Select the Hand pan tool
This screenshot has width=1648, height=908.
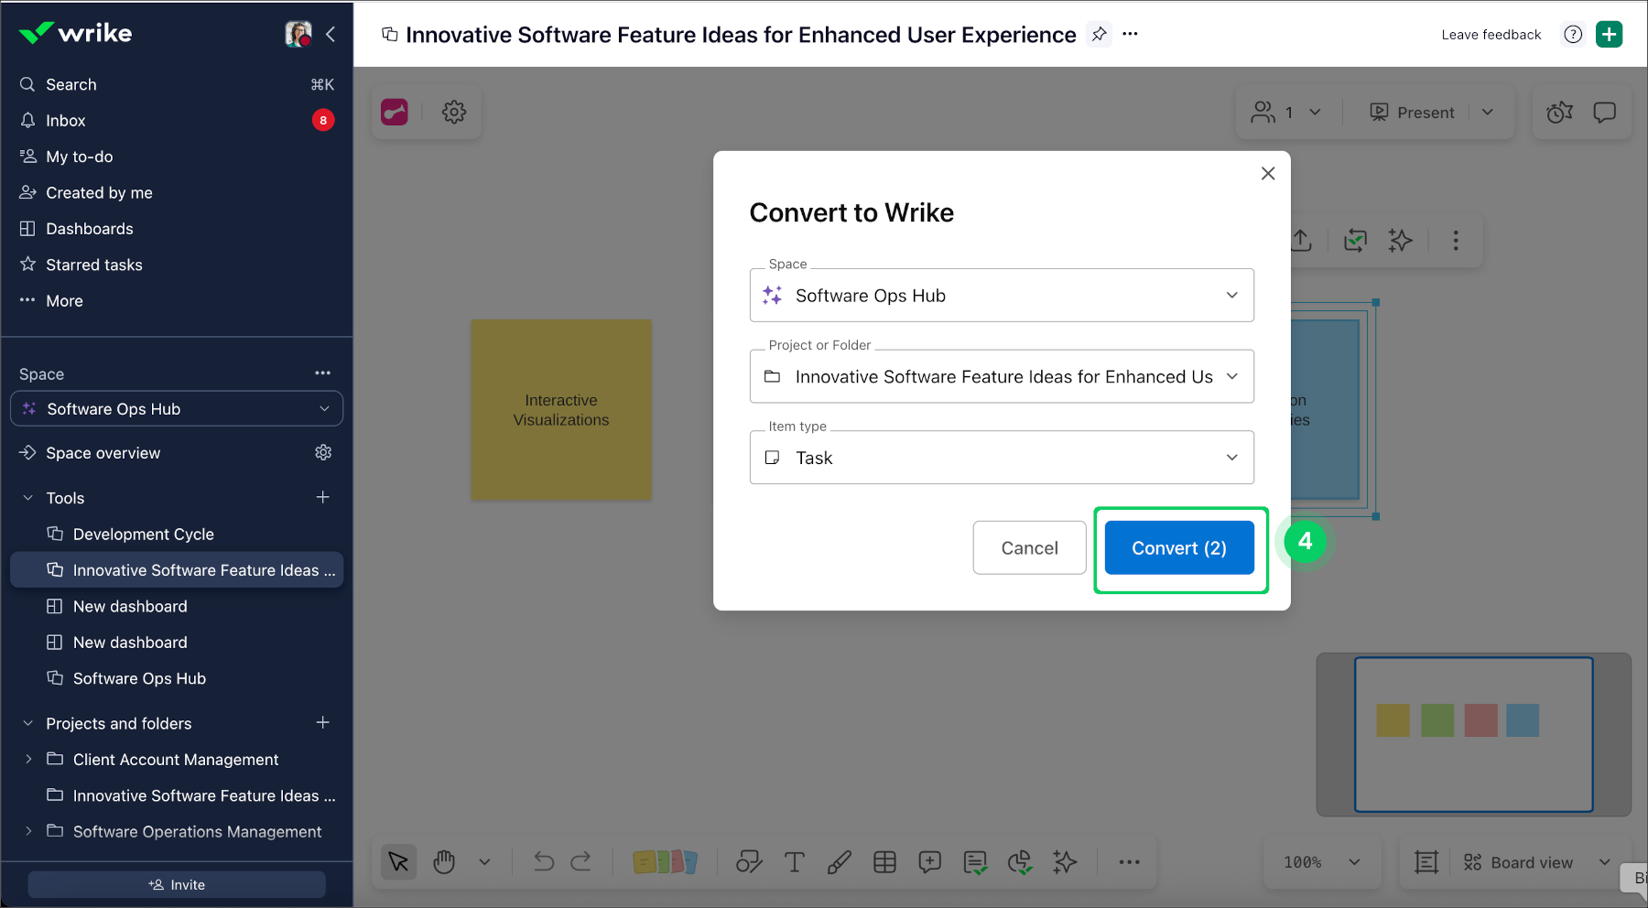(443, 861)
